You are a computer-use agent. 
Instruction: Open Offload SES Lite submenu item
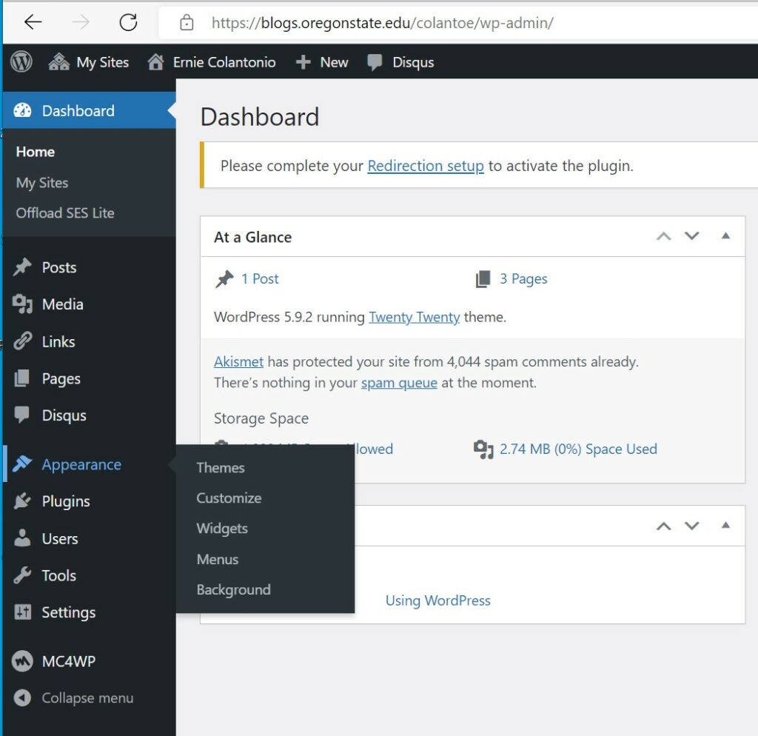click(x=65, y=213)
